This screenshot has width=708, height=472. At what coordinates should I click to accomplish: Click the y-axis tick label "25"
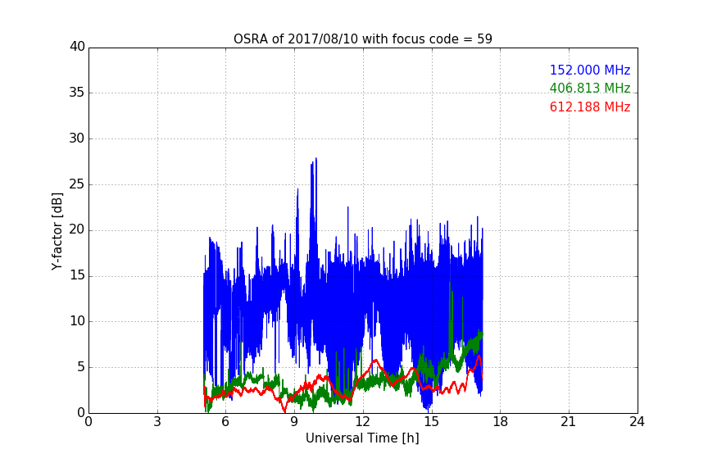click(x=77, y=184)
